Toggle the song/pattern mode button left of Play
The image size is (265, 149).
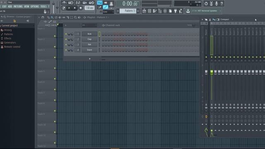(64, 8)
